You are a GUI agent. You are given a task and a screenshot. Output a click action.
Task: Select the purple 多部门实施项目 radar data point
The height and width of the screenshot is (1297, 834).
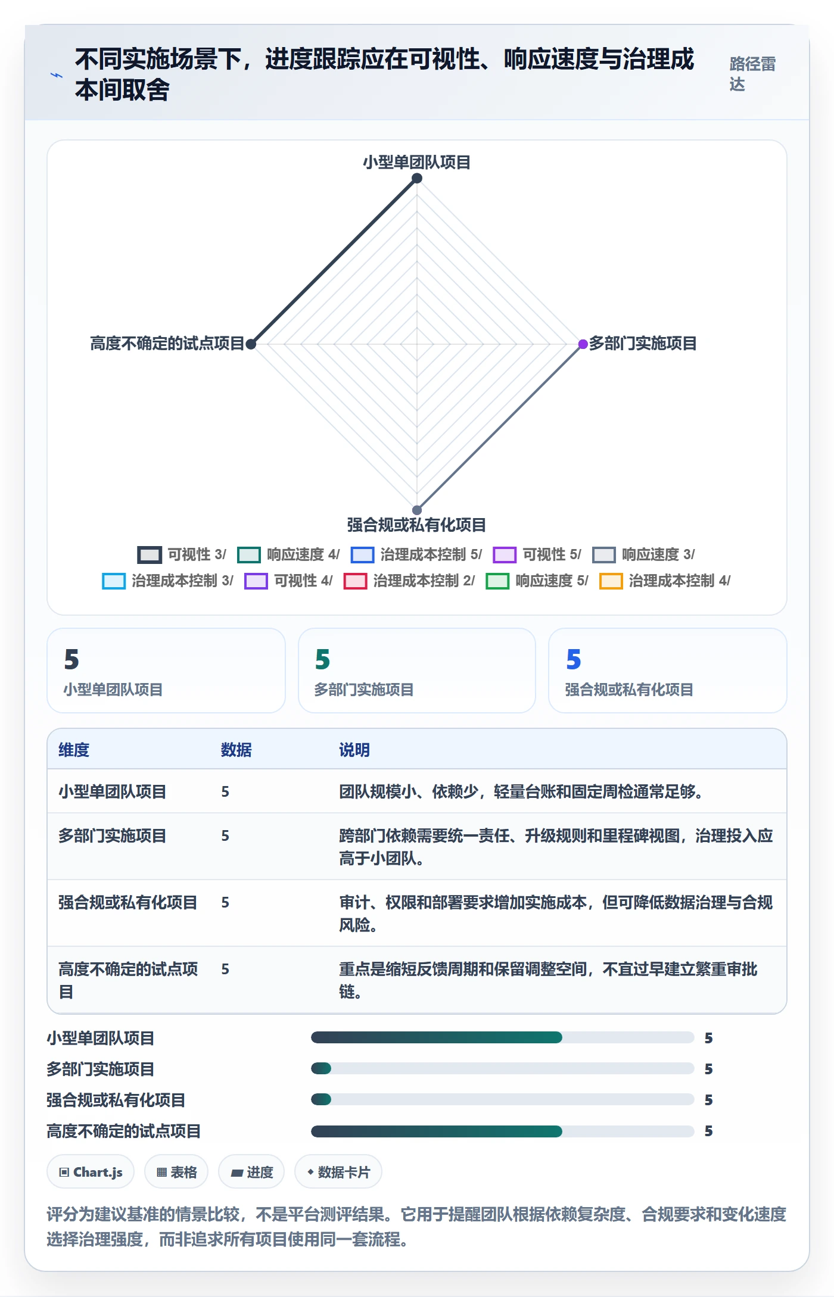coord(583,344)
